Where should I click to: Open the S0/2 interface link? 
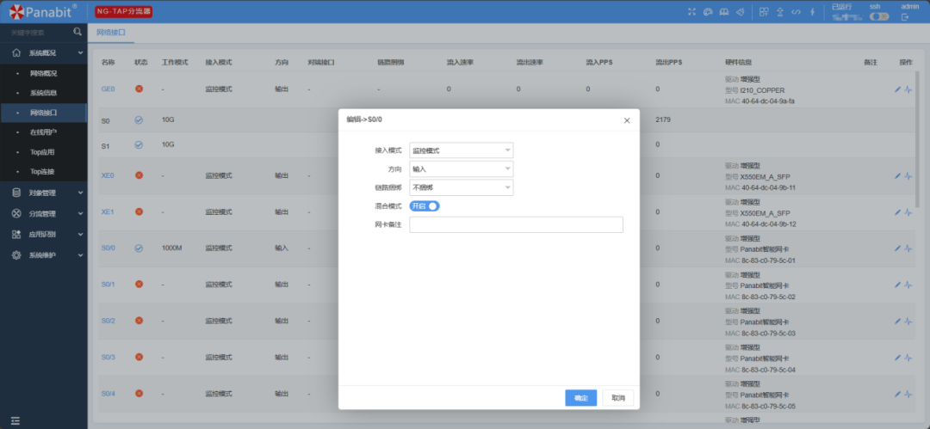(x=108, y=322)
